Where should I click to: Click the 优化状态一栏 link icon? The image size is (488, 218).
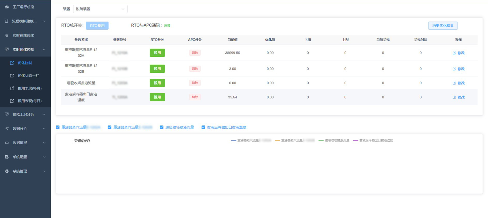coord(12,76)
